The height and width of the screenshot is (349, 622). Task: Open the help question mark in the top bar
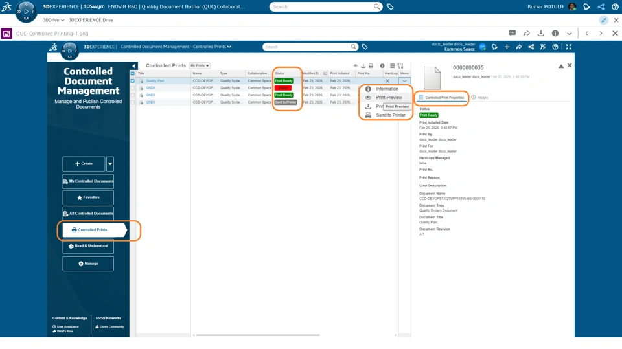(x=615, y=6)
